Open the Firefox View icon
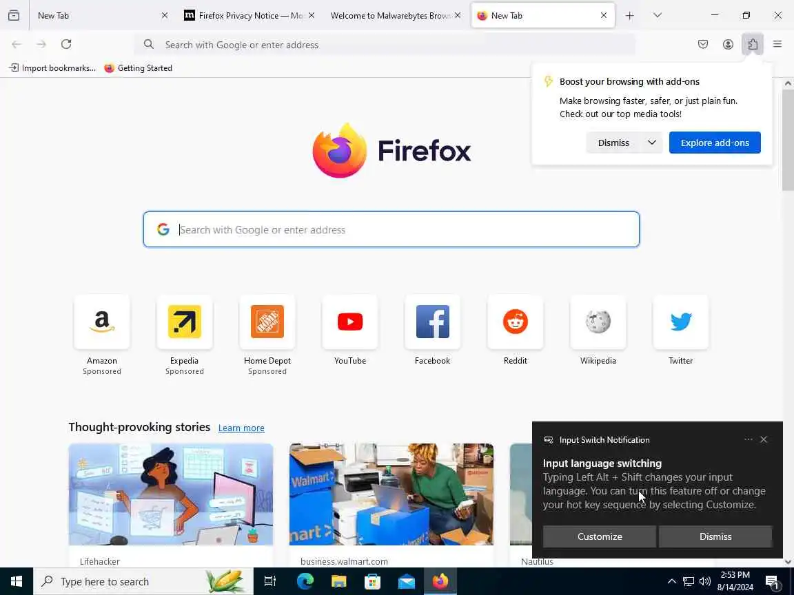Screen dimensions: 794x595 (x=14, y=15)
